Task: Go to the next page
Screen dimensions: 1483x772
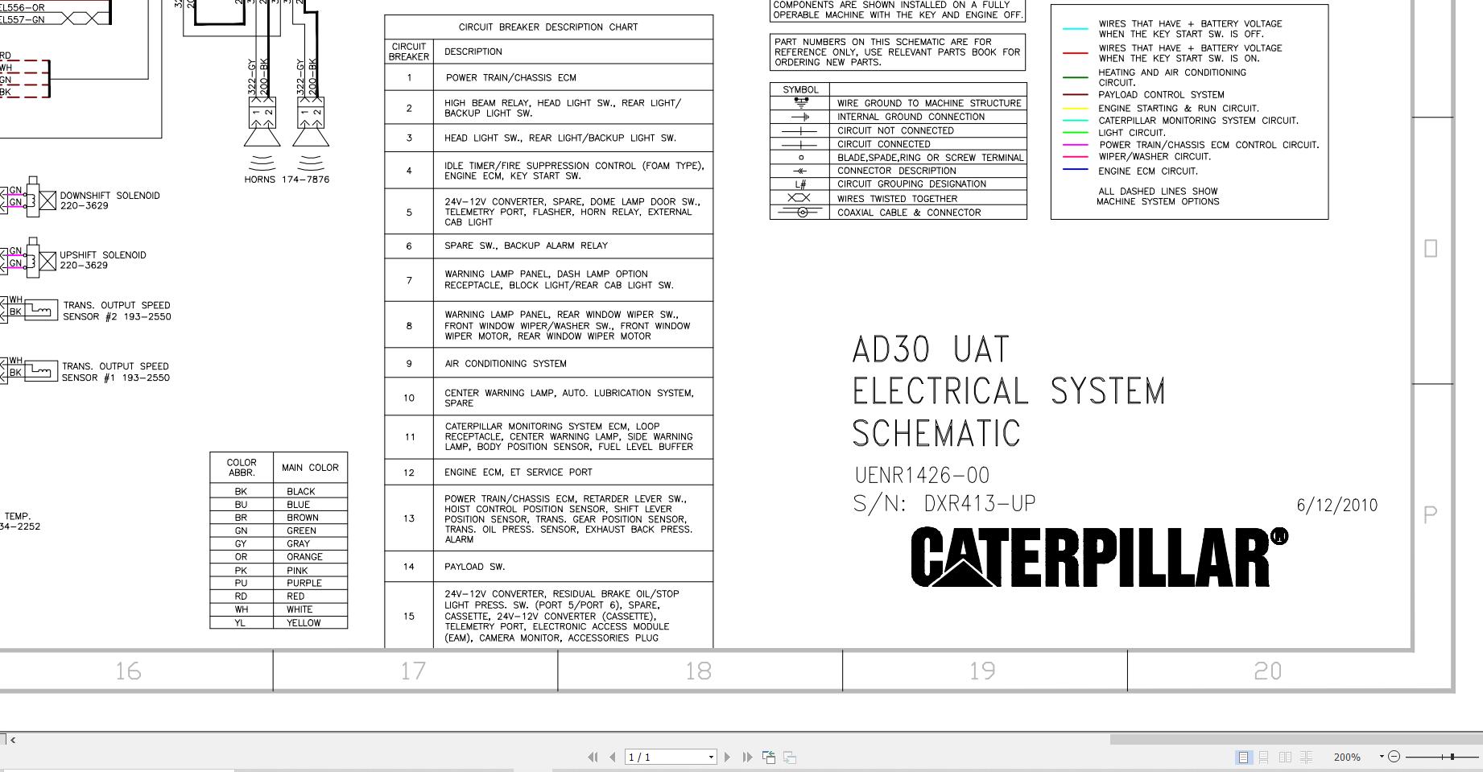Action: click(728, 757)
